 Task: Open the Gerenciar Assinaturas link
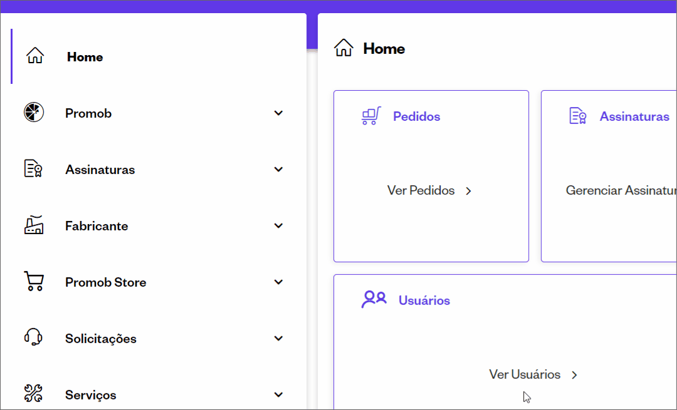tap(621, 190)
